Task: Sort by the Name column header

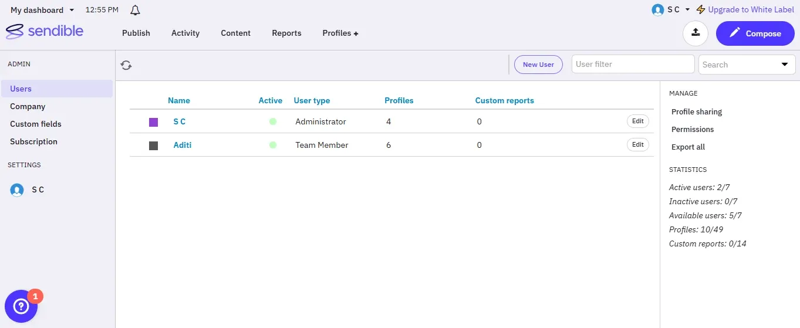Action: coord(179,100)
